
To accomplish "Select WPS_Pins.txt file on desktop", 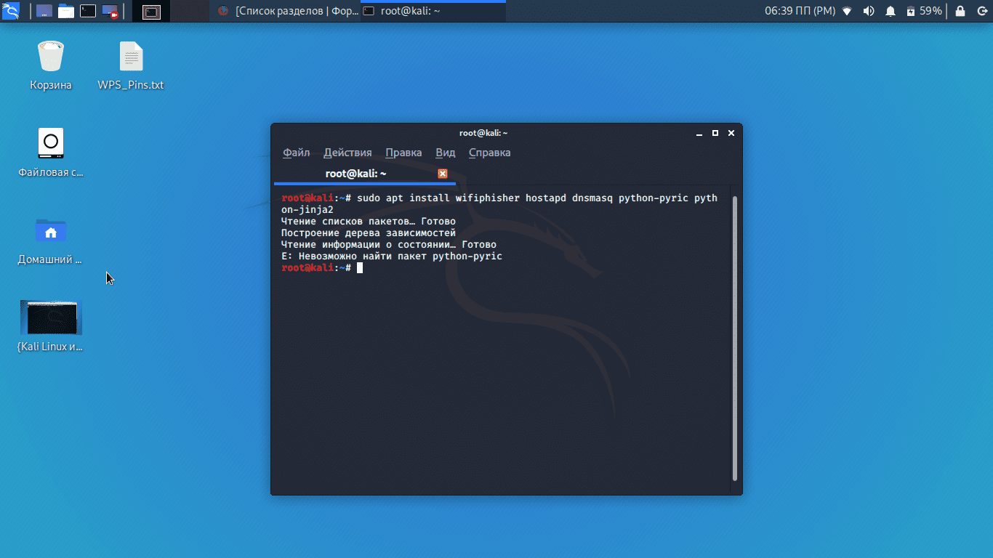I will coord(131,65).
